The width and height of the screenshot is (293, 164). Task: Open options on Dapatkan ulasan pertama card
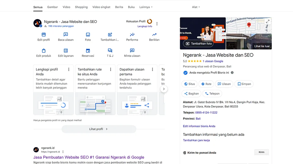click(x=153, y=69)
